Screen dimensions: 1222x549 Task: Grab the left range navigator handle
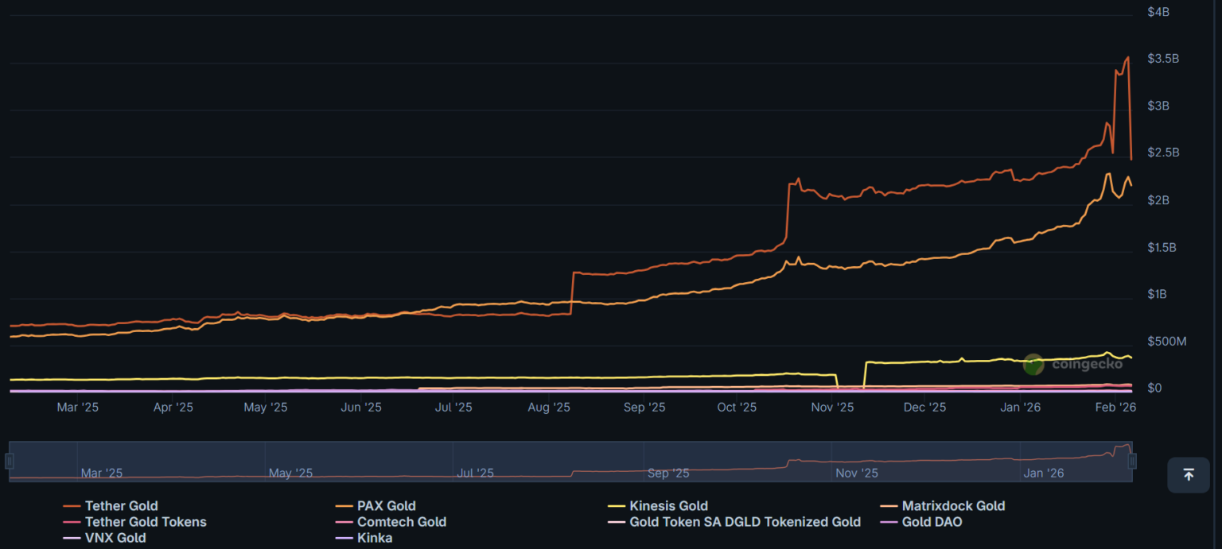coord(10,461)
